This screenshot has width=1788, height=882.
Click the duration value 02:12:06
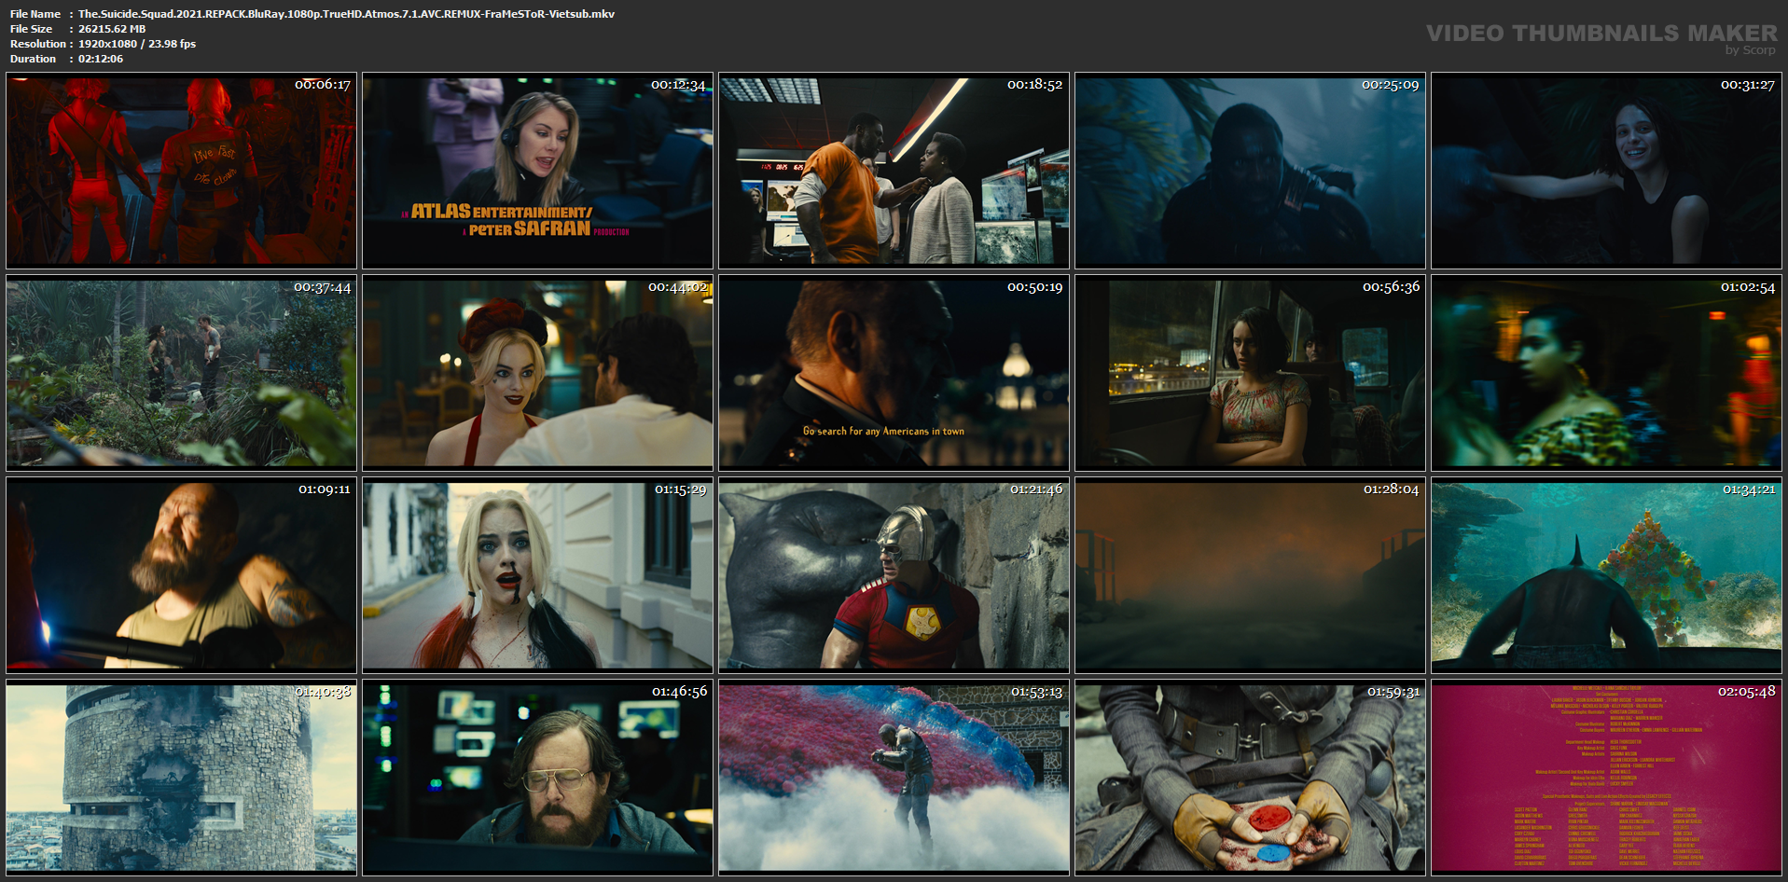(x=101, y=59)
